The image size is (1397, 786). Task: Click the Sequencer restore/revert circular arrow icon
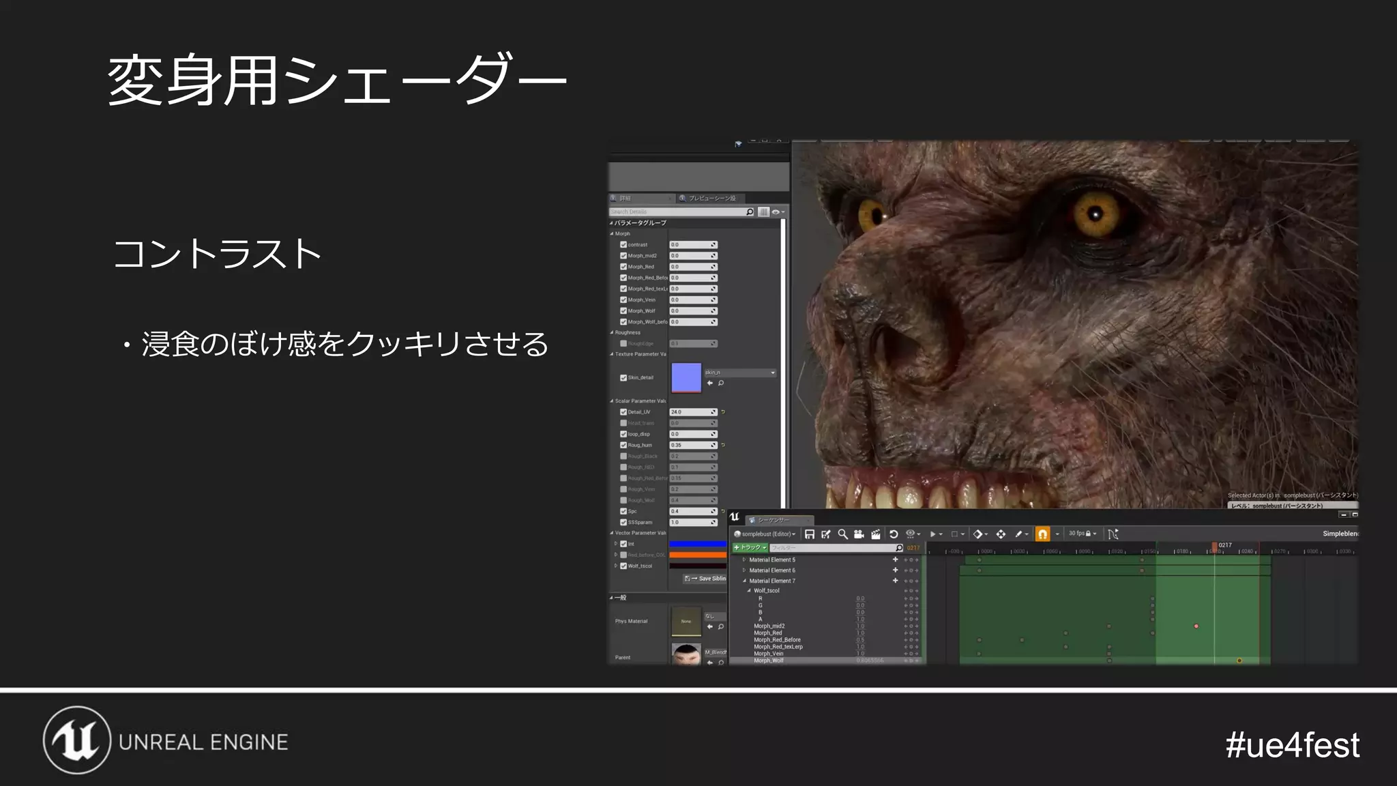(894, 534)
